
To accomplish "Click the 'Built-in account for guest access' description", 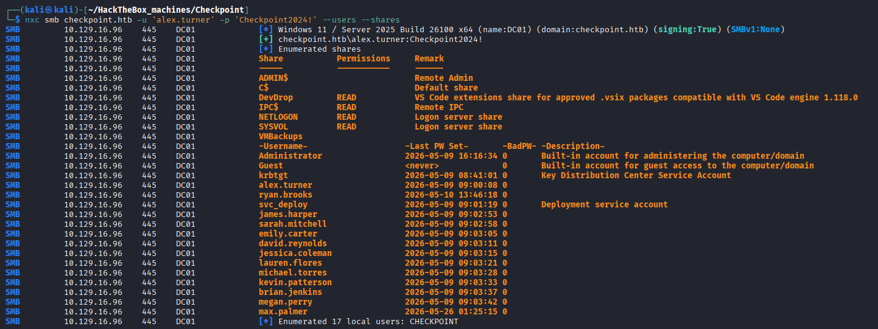I will point(678,165).
